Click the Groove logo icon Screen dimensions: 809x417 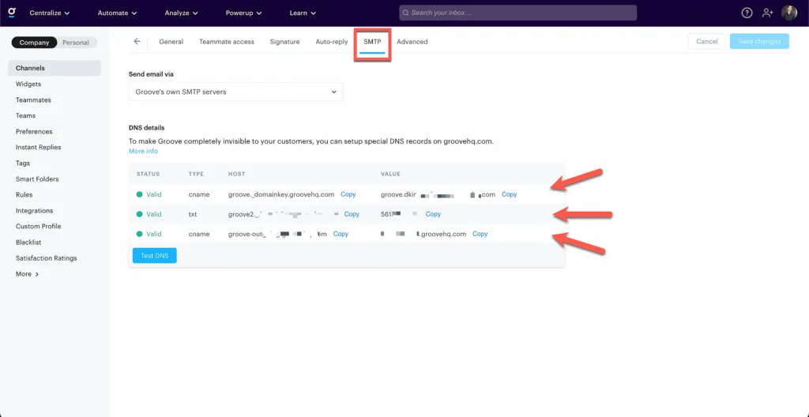12,12
